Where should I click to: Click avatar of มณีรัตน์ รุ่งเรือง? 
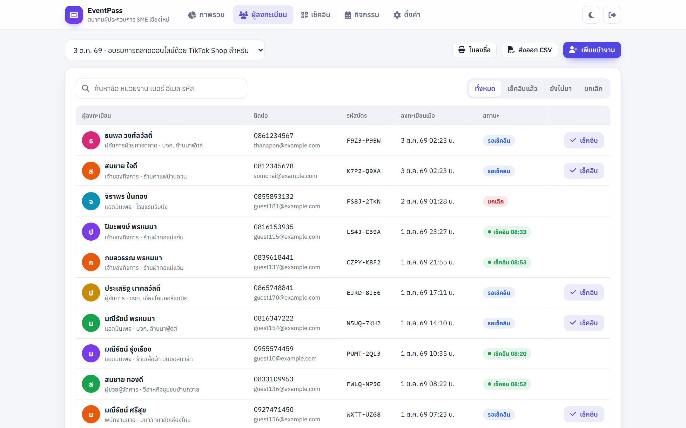[x=91, y=353]
